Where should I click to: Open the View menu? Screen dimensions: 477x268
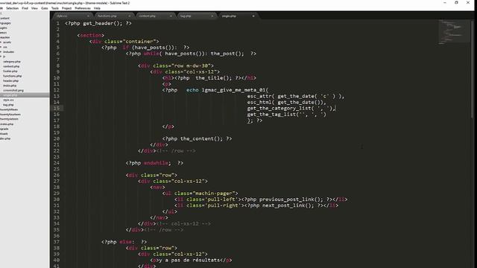34,8
